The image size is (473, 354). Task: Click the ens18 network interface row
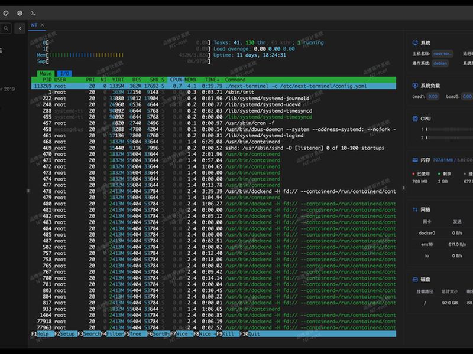(x=442, y=244)
